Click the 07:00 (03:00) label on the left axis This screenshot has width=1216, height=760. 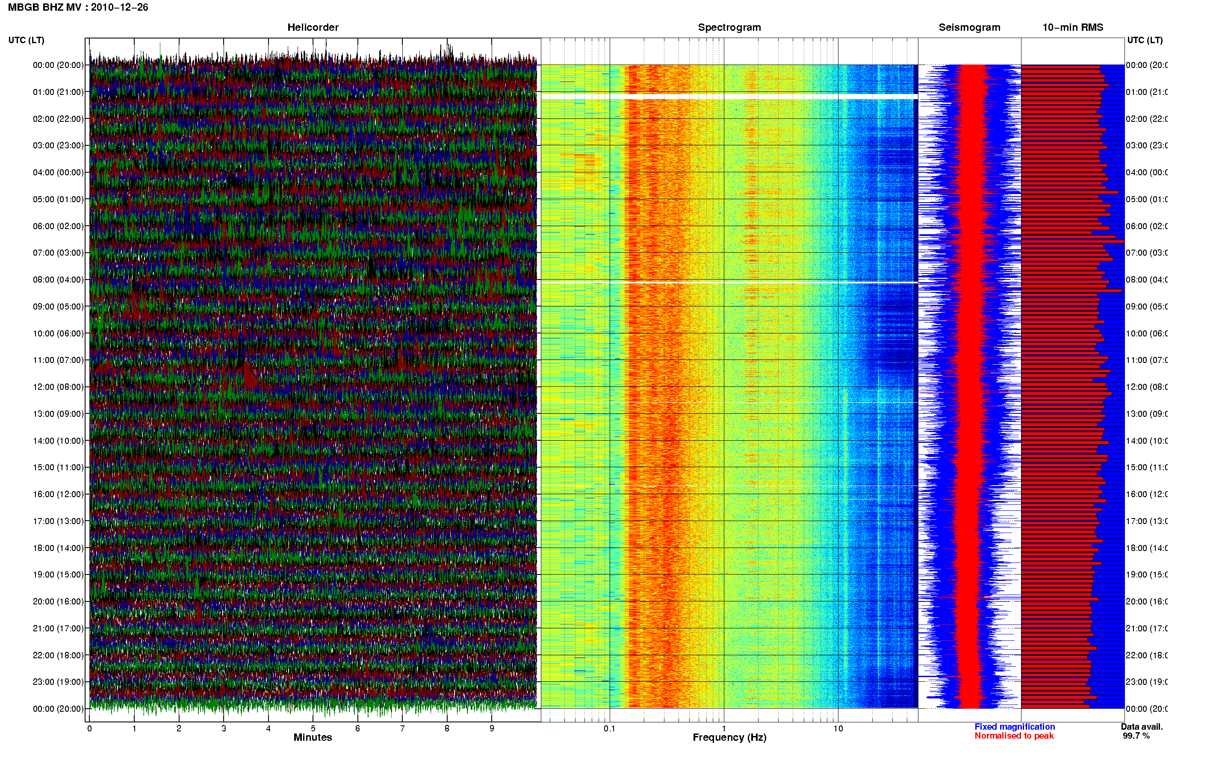point(58,252)
